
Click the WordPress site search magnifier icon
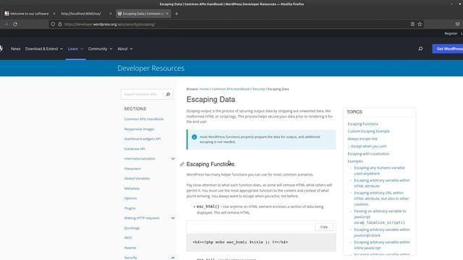pyautogui.click(x=420, y=48)
